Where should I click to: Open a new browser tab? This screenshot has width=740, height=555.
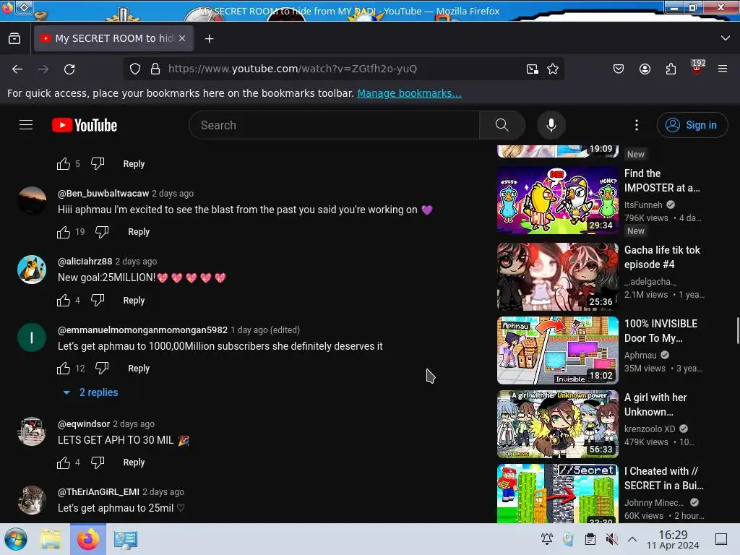pos(209,39)
